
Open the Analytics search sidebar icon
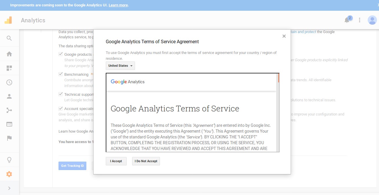tap(9, 38)
